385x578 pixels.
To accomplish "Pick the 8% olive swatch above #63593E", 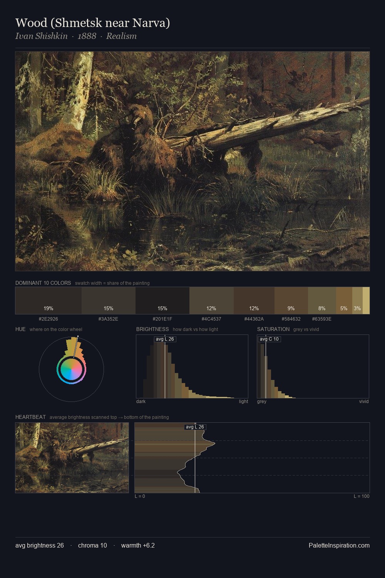I will coord(322,301).
